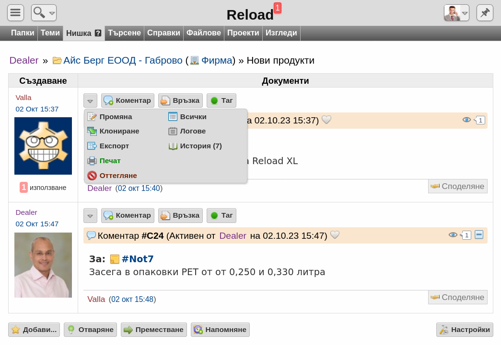Viewport: 501px width, 345px height.
Task: Click the eye views icon on Коментар #C24
Action: point(453,235)
